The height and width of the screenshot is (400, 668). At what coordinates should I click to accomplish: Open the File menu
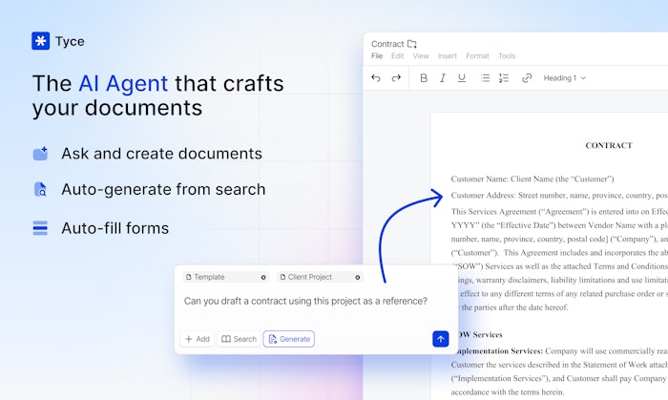coord(377,55)
